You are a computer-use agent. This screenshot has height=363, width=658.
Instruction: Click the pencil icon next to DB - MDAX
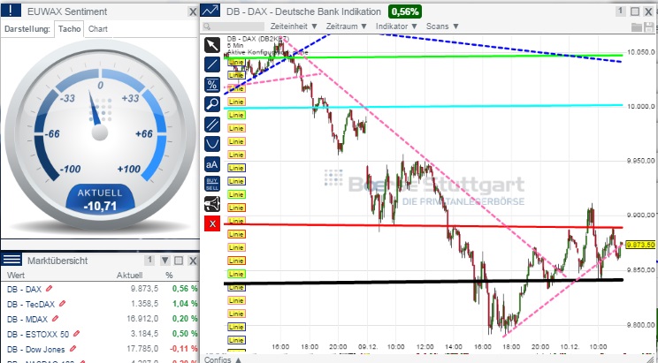[x=55, y=319]
